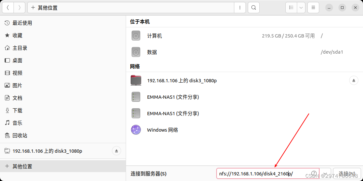Screen dimensions: 363x181
Task: Click the music note icon beside 音乐
Action: (7, 123)
